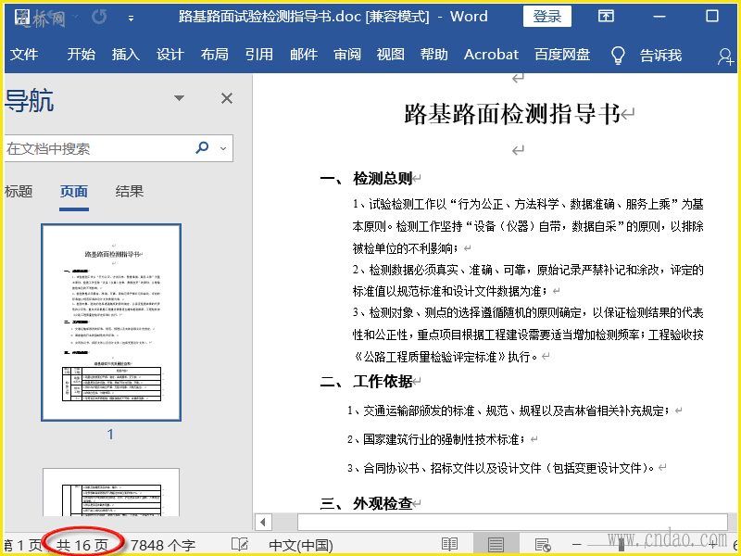Image resolution: width=741 pixels, height=556 pixels.
Task: Switch to Print Layout view icon
Action: click(x=496, y=545)
